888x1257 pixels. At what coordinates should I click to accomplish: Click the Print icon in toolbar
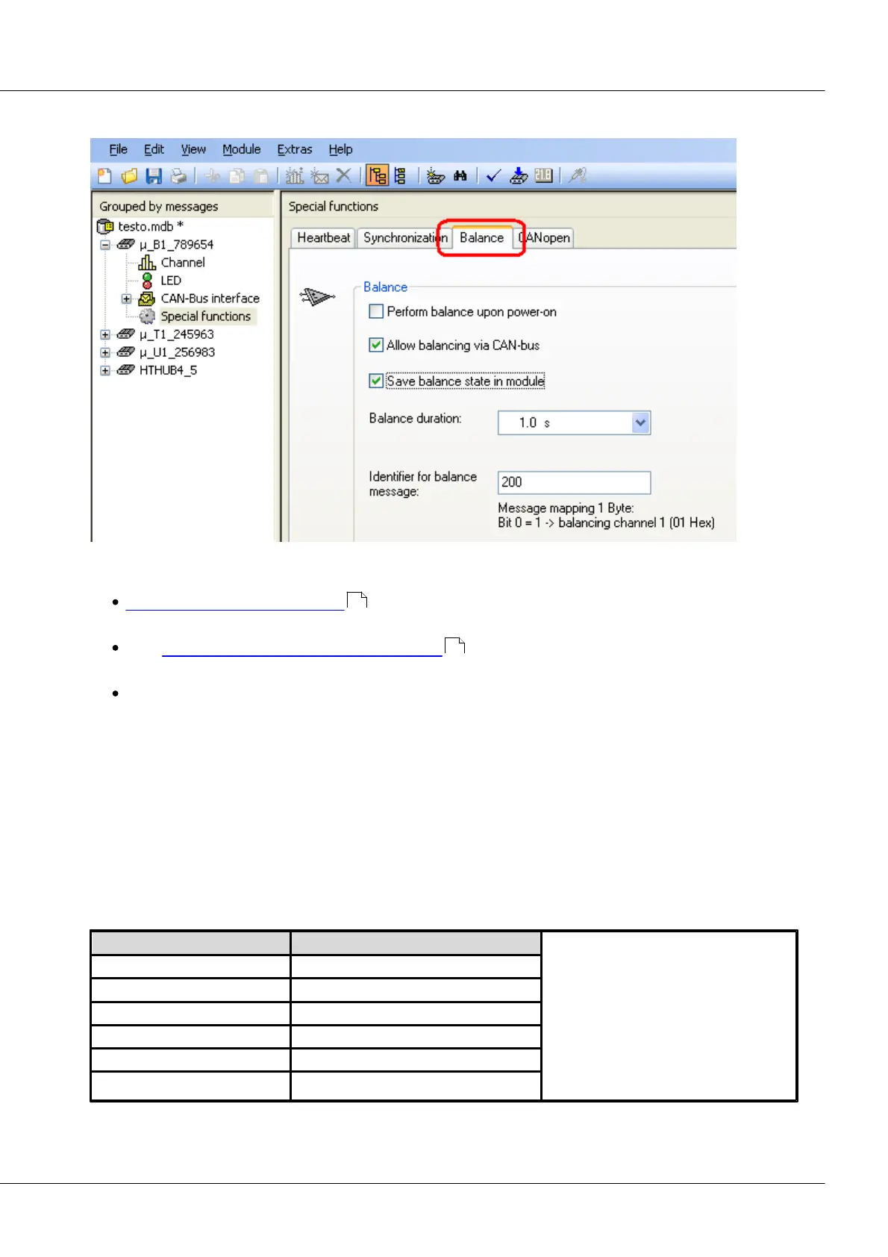click(178, 176)
